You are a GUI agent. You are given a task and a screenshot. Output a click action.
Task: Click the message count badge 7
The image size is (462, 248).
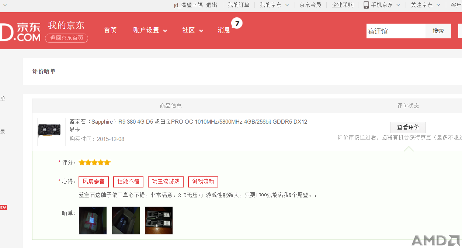(x=237, y=24)
